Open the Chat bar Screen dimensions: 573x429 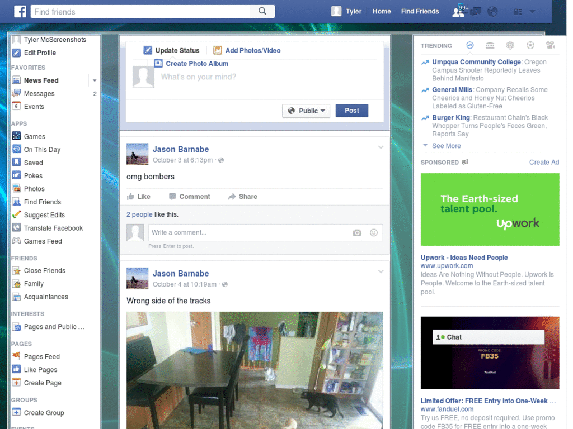pos(489,337)
